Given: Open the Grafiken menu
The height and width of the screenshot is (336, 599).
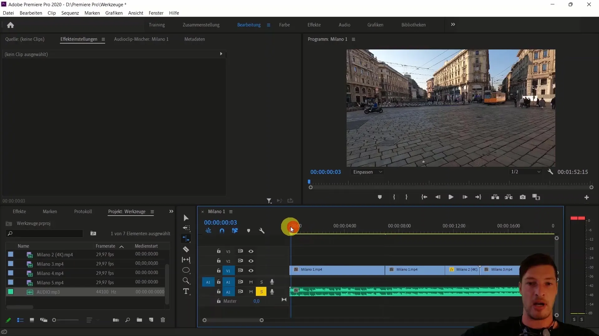Looking at the screenshot, I should (114, 13).
